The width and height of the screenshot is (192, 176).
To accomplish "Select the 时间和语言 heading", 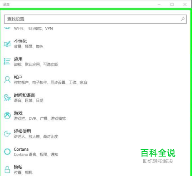I will pyautogui.click(x=24, y=95).
